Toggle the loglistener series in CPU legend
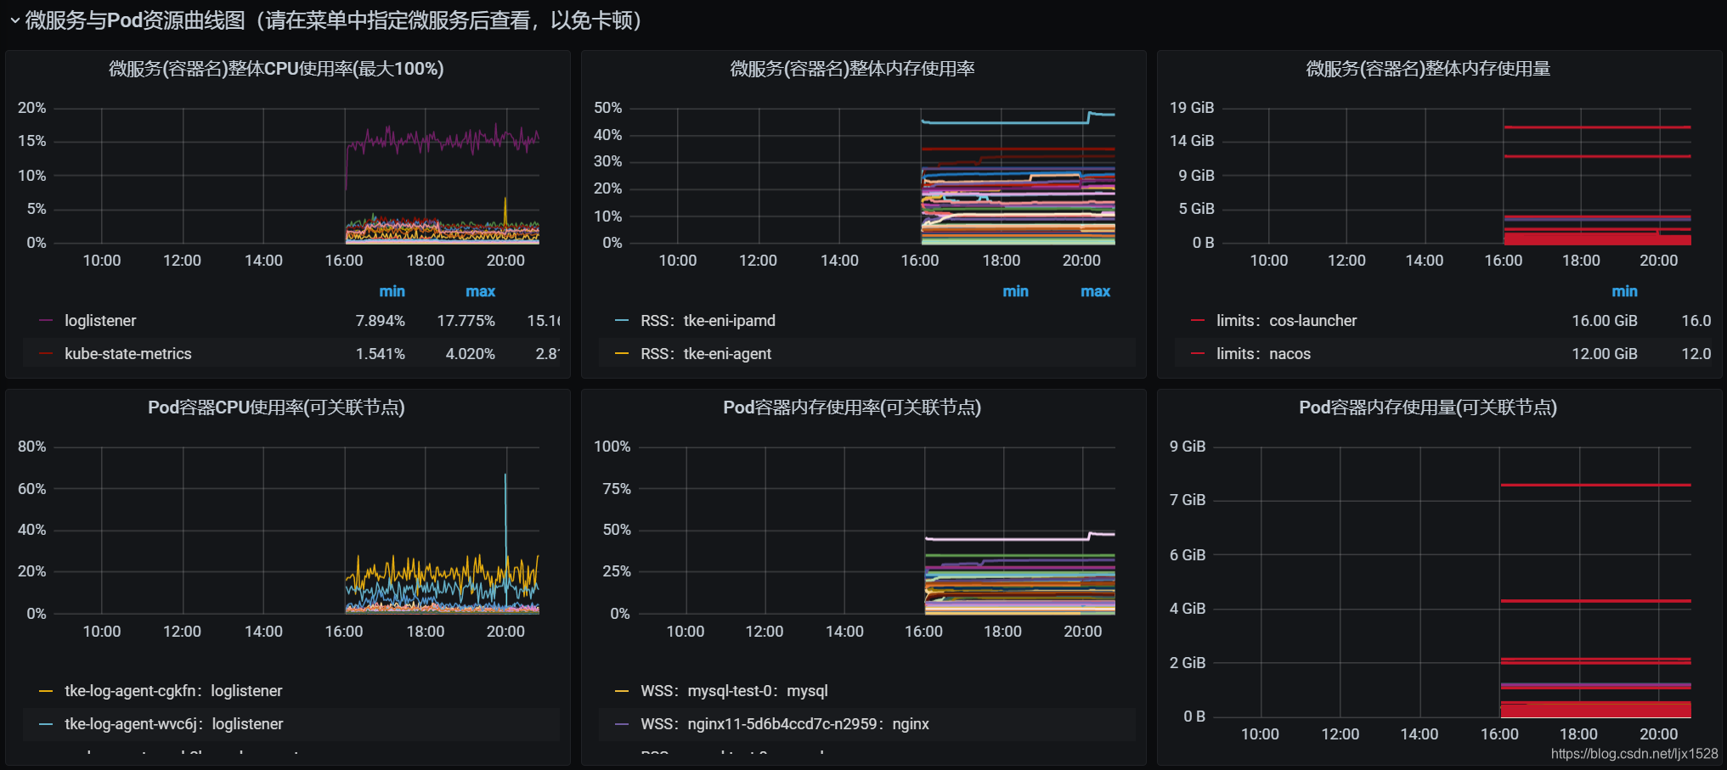1727x770 pixels. click(x=100, y=321)
